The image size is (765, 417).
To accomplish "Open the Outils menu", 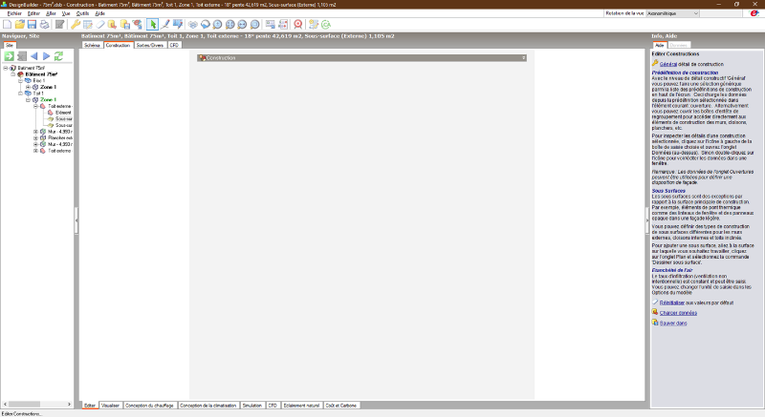I will coord(83,14).
